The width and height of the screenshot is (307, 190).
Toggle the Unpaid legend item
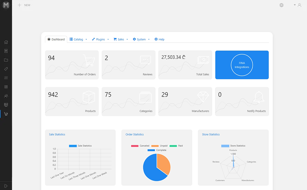coord(159,146)
